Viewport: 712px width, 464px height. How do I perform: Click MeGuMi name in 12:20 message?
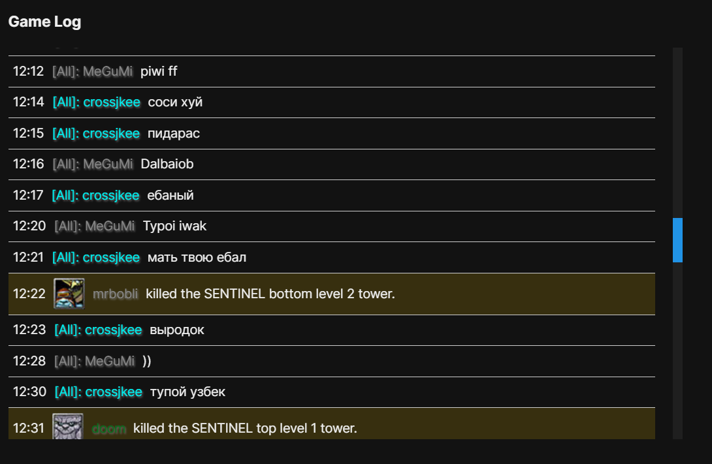(x=110, y=226)
